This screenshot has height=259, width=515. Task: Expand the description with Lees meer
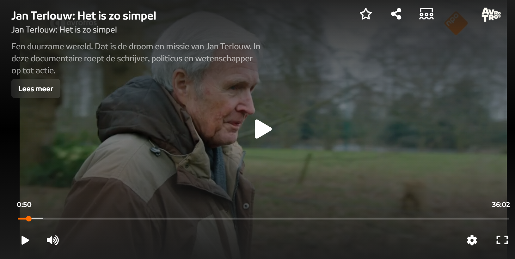pyautogui.click(x=36, y=89)
